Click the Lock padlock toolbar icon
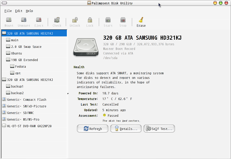231x159 pixels. [90, 20]
